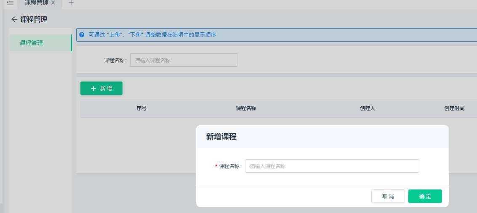Switch to the 课程管理 tab at top
Image resolution: width=477 pixels, height=213 pixels.
pos(36,3)
